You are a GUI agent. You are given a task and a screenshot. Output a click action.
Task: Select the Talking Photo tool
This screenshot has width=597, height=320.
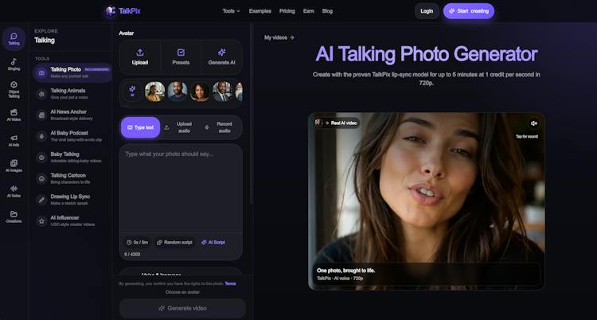pos(72,72)
